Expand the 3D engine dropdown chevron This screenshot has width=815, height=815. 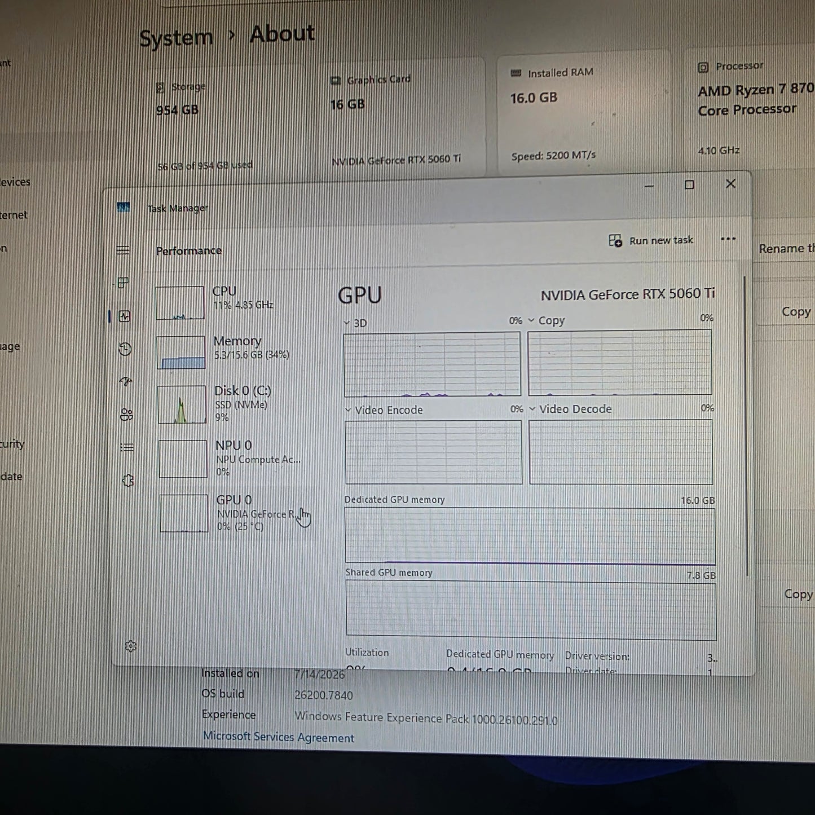coord(347,323)
